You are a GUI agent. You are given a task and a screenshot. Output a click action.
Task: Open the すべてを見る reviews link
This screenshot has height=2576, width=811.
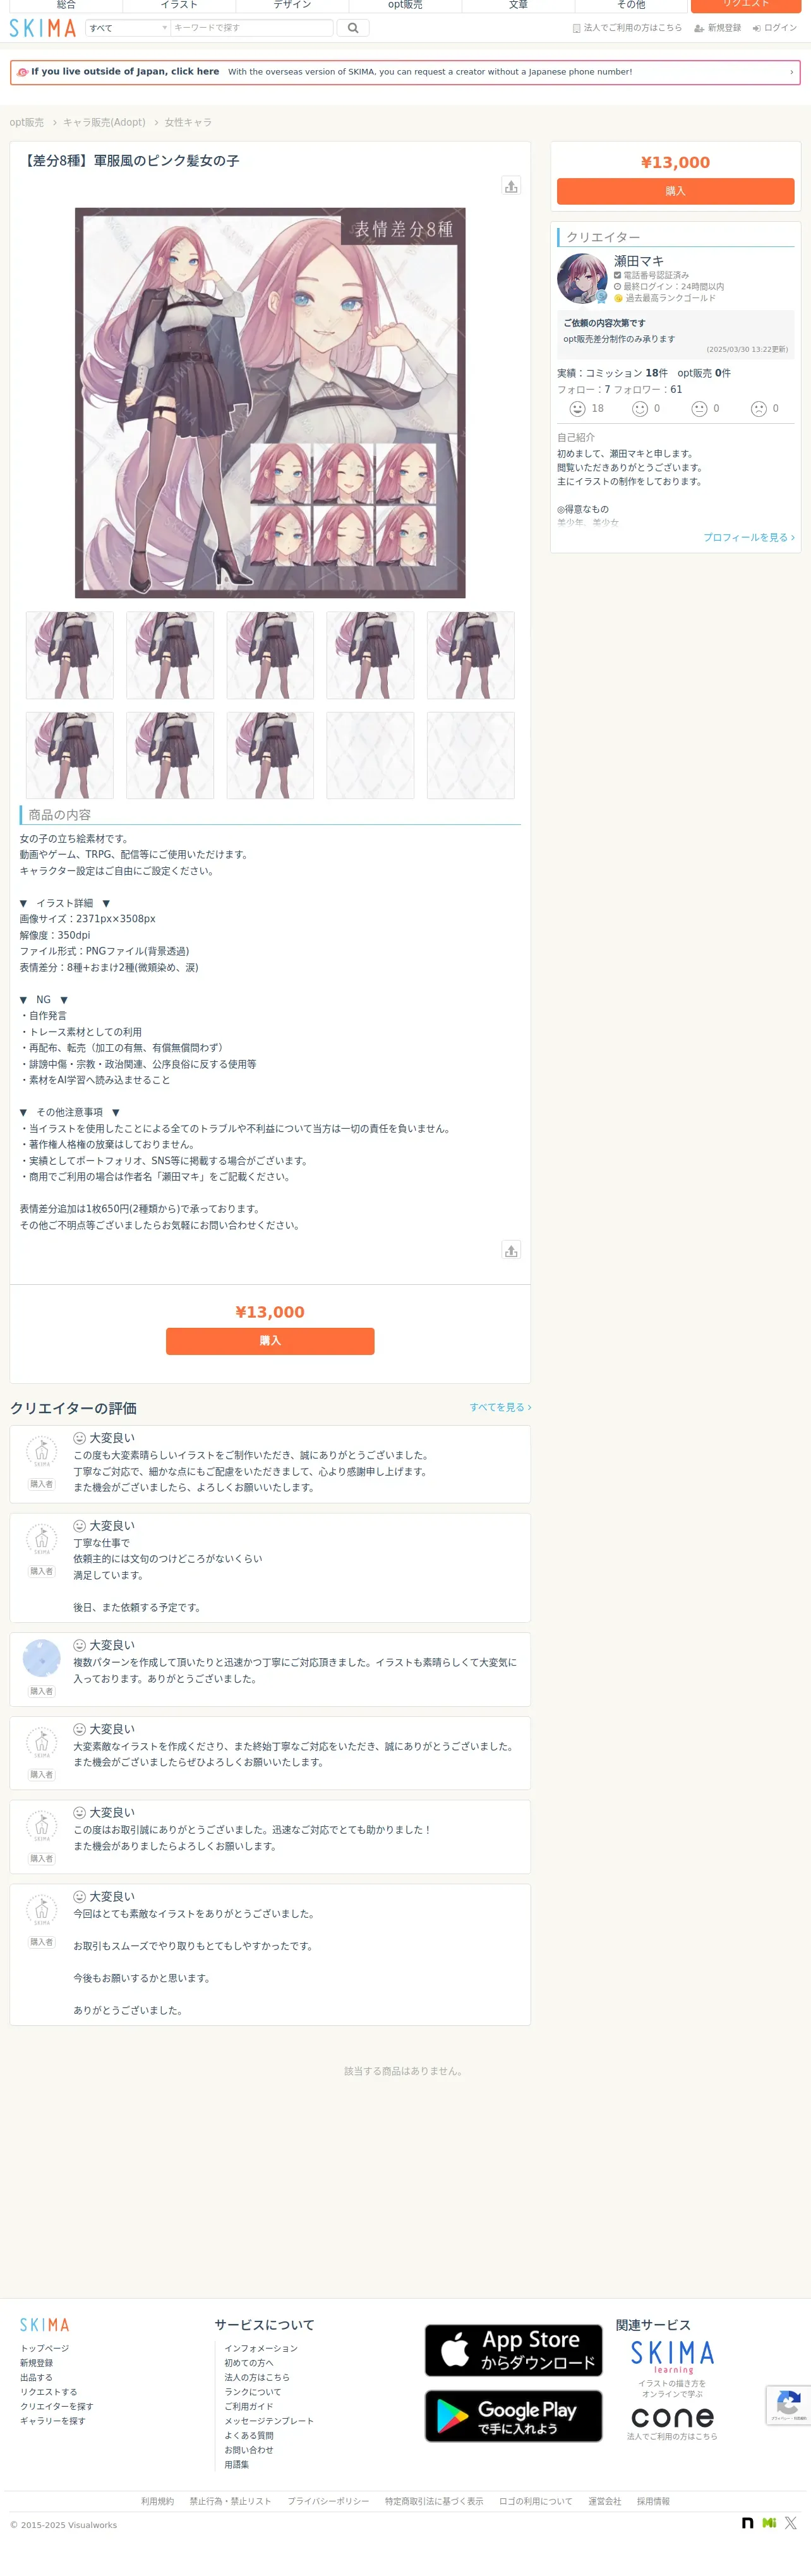point(500,1407)
